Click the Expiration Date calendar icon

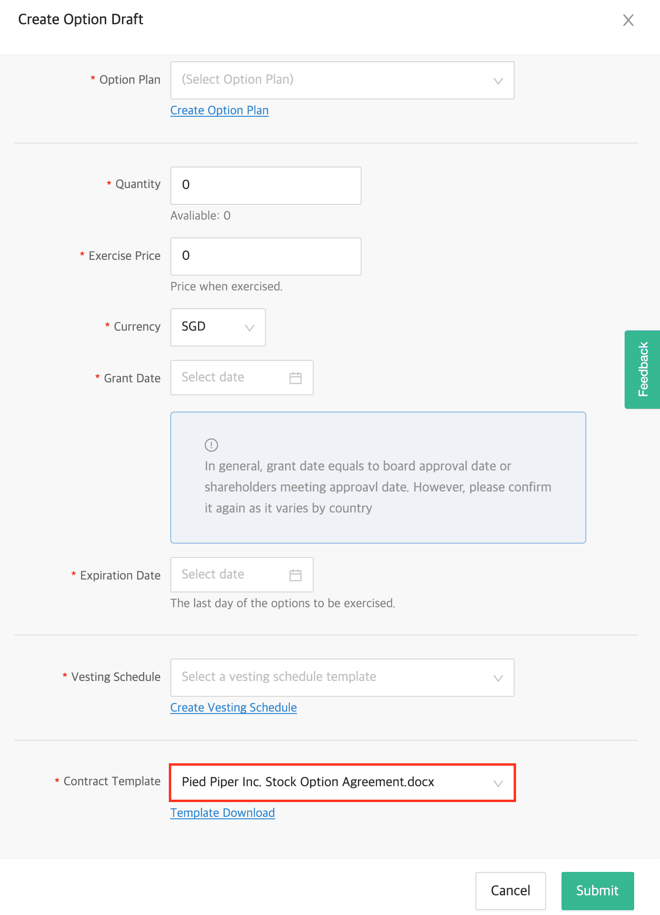point(296,575)
